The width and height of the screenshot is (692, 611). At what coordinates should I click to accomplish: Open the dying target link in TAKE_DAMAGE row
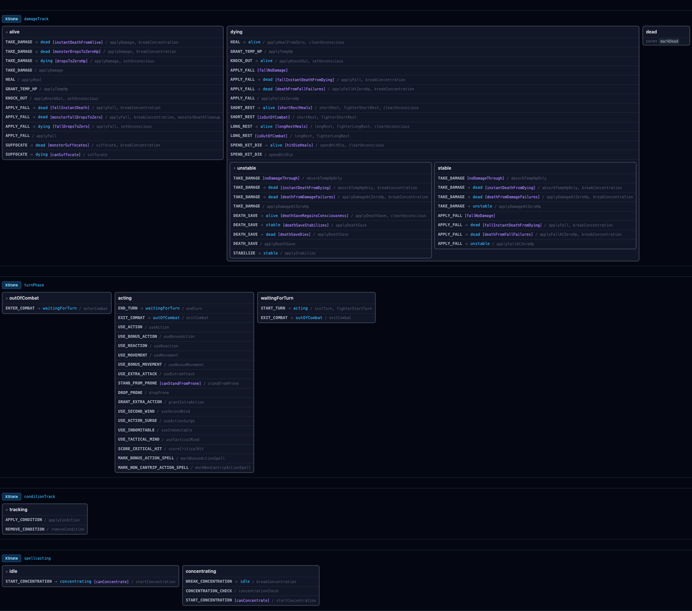point(46,61)
